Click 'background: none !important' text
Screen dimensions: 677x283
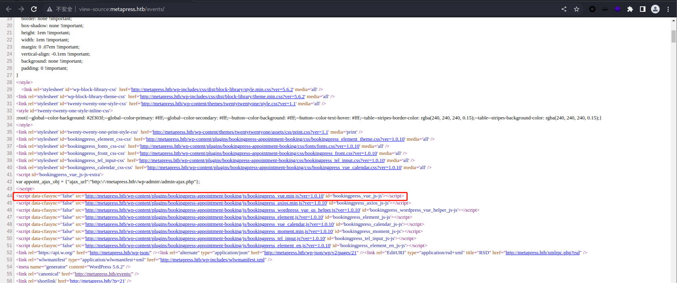tap(52, 61)
